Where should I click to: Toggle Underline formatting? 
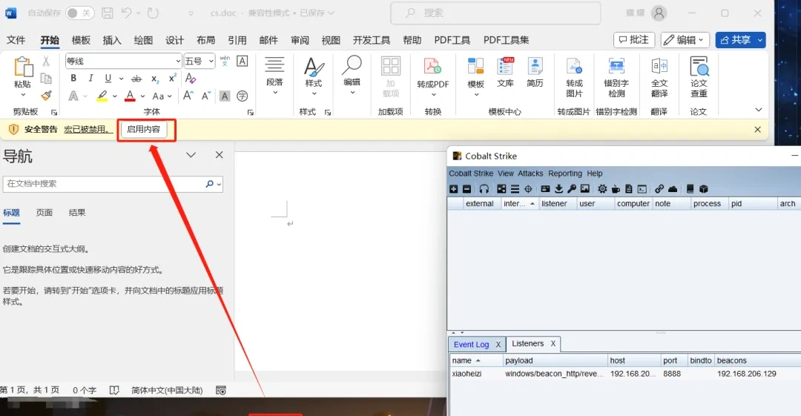point(108,78)
